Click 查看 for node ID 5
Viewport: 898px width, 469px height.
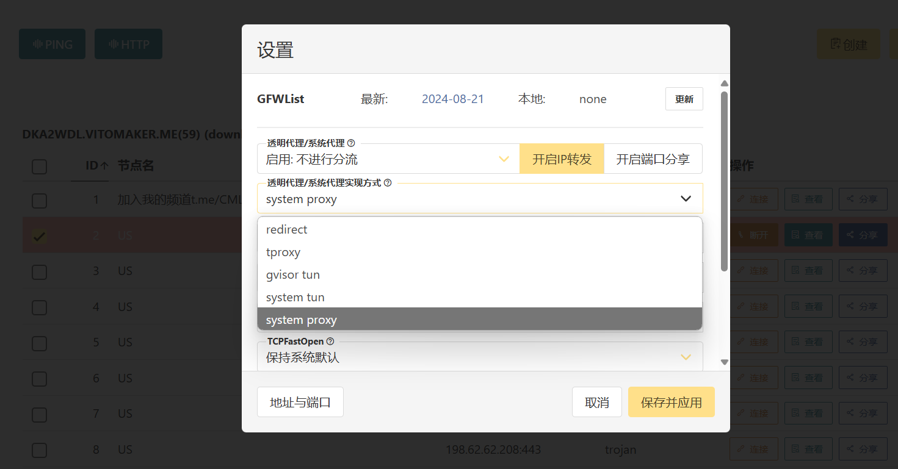[x=808, y=342]
